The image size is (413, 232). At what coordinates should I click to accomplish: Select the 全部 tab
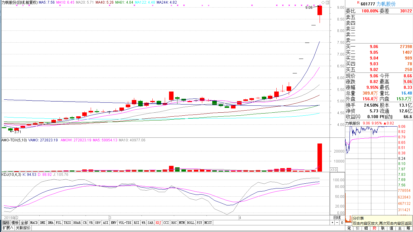24,223
